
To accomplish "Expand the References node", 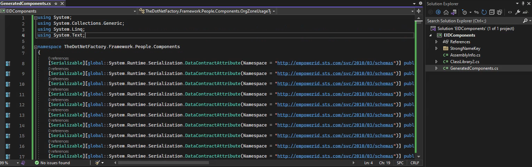I will pos(436,42).
